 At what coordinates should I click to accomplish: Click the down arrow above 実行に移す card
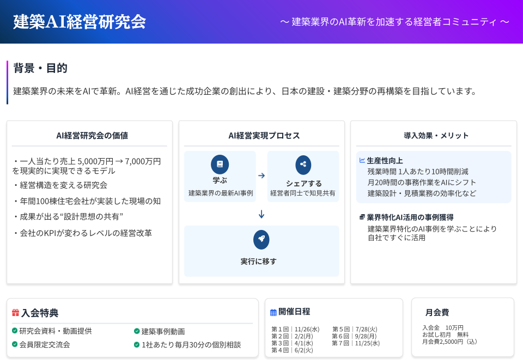click(261, 214)
